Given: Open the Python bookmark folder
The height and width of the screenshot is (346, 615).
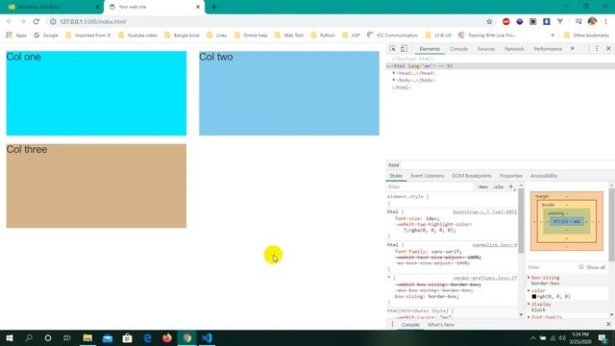Looking at the screenshot, I should pyautogui.click(x=323, y=36).
